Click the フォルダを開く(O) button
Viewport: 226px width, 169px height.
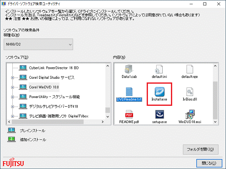coord(201,149)
